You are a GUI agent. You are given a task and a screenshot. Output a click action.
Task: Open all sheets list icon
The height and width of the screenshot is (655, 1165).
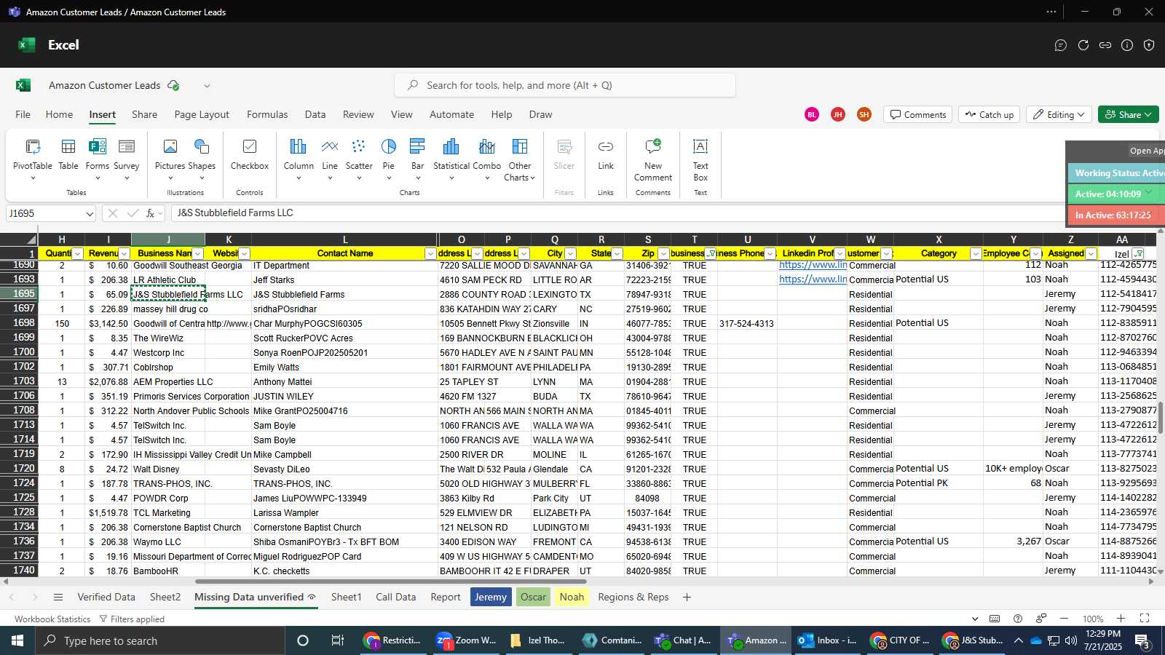(58, 597)
